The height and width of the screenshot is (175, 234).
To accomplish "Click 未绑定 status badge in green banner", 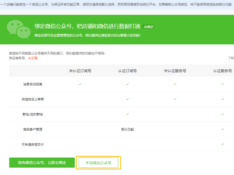I will pos(148,27).
